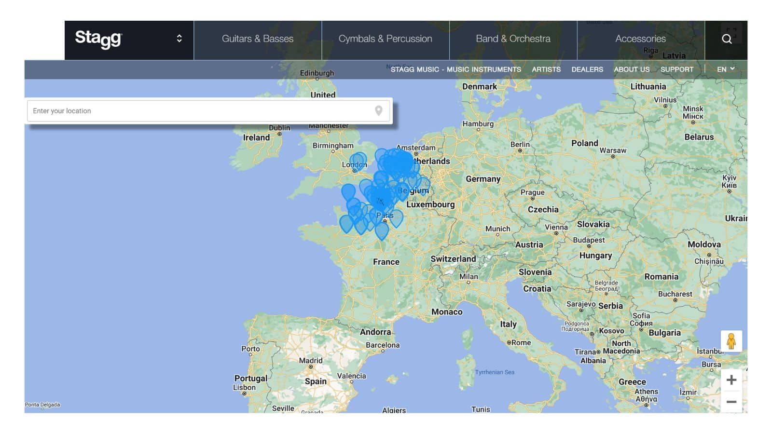Image resolution: width=772 pixels, height=434 pixels.
Task: Click the Greece label on the map
Action: tap(632, 382)
